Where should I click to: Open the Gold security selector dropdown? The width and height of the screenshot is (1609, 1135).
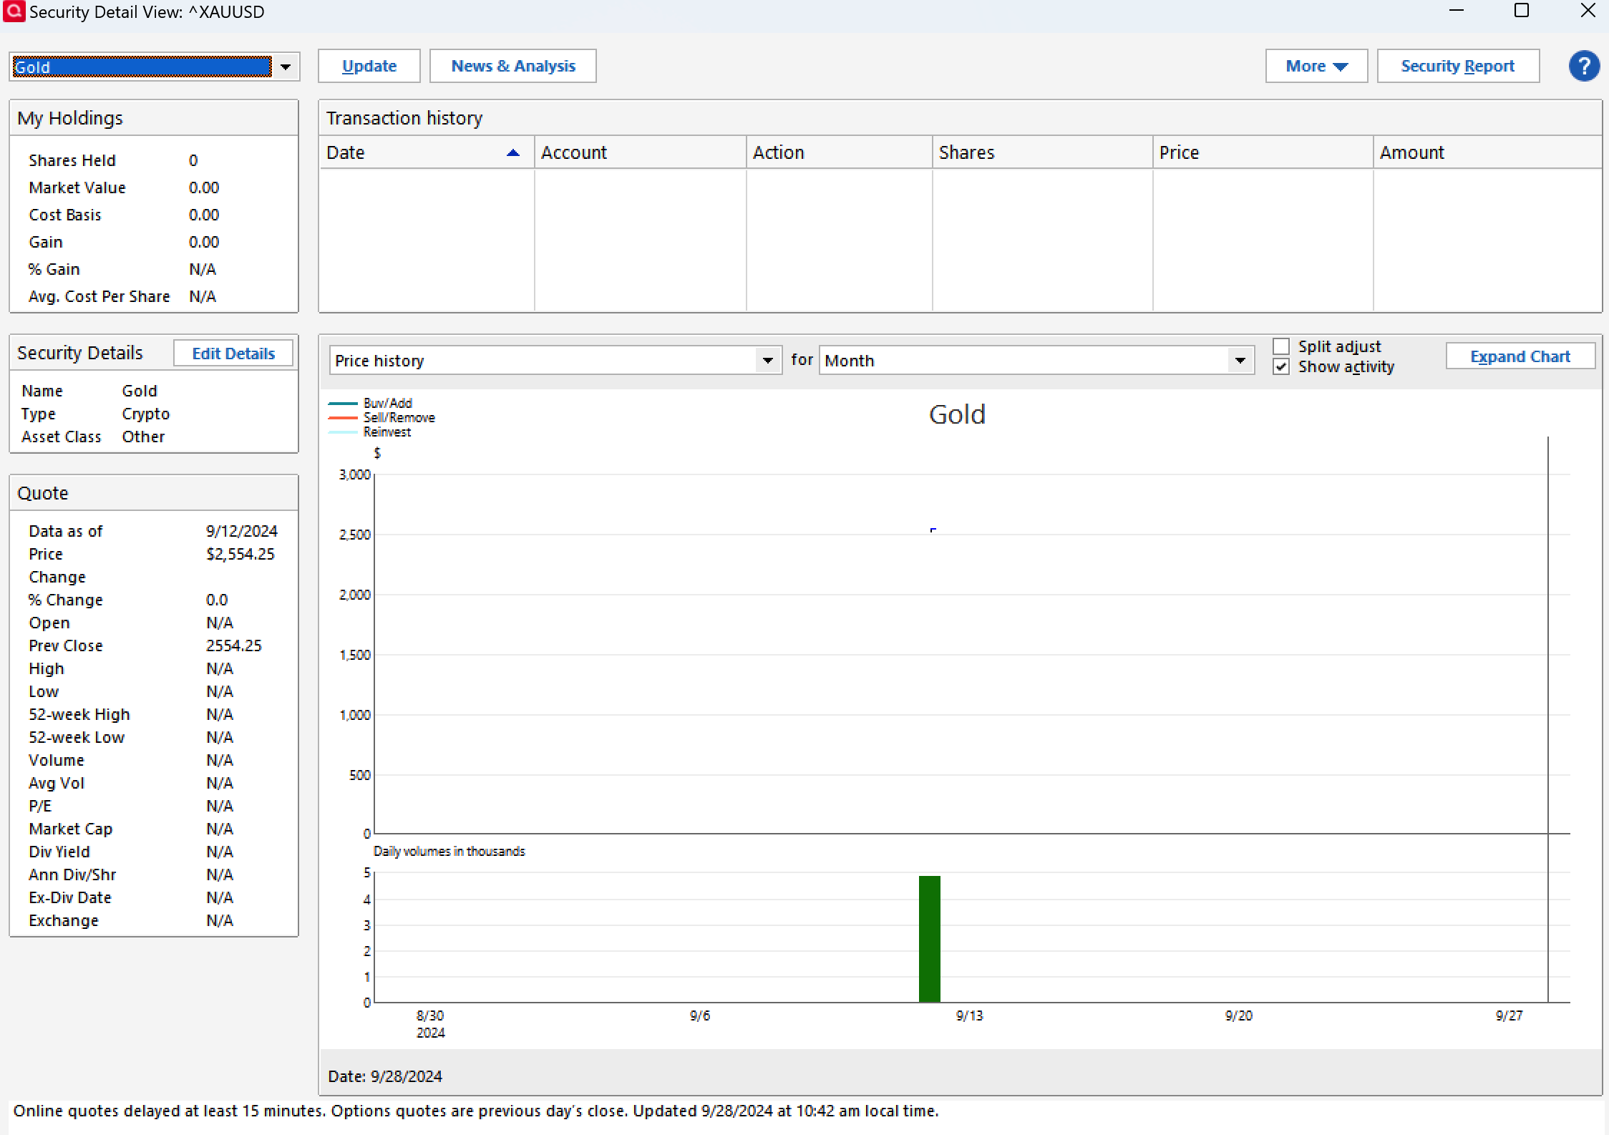point(286,67)
